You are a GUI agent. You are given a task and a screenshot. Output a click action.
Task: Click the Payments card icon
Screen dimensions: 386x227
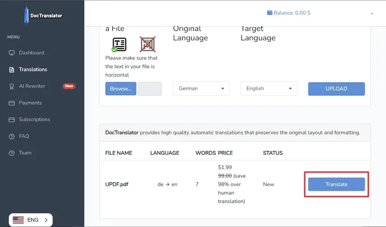(11, 103)
